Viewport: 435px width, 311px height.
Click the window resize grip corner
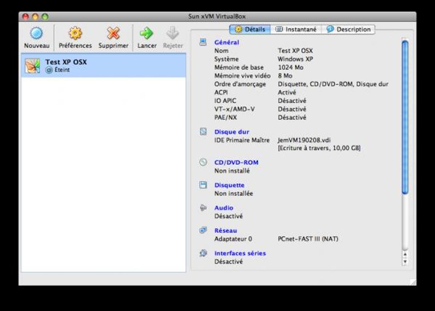[x=413, y=282]
